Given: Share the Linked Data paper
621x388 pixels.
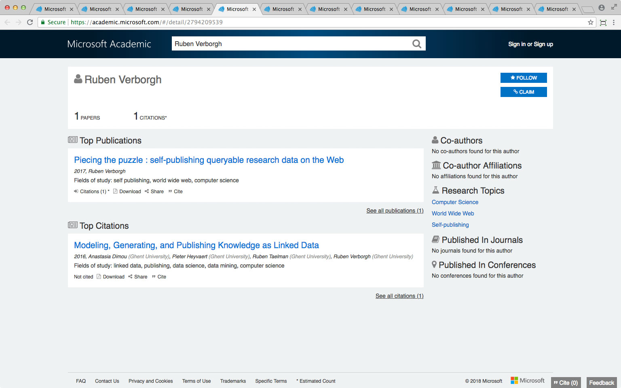Looking at the screenshot, I should pyautogui.click(x=137, y=277).
